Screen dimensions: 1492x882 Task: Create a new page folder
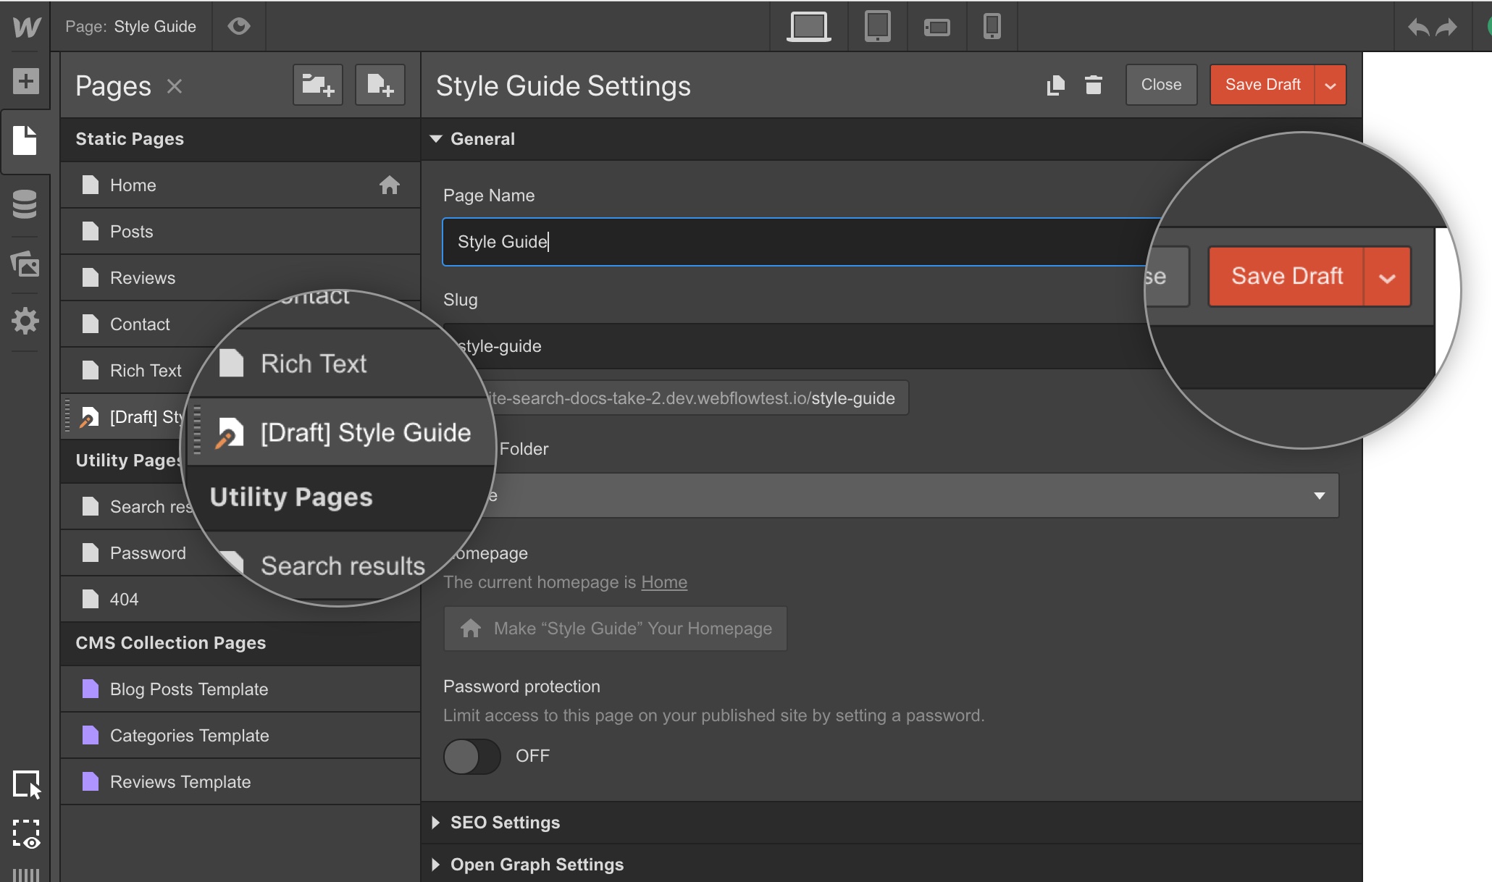(x=317, y=85)
